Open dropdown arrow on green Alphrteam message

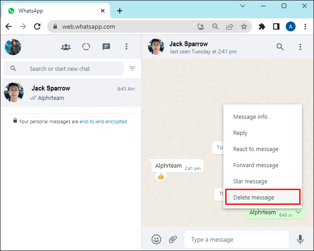click(299, 212)
